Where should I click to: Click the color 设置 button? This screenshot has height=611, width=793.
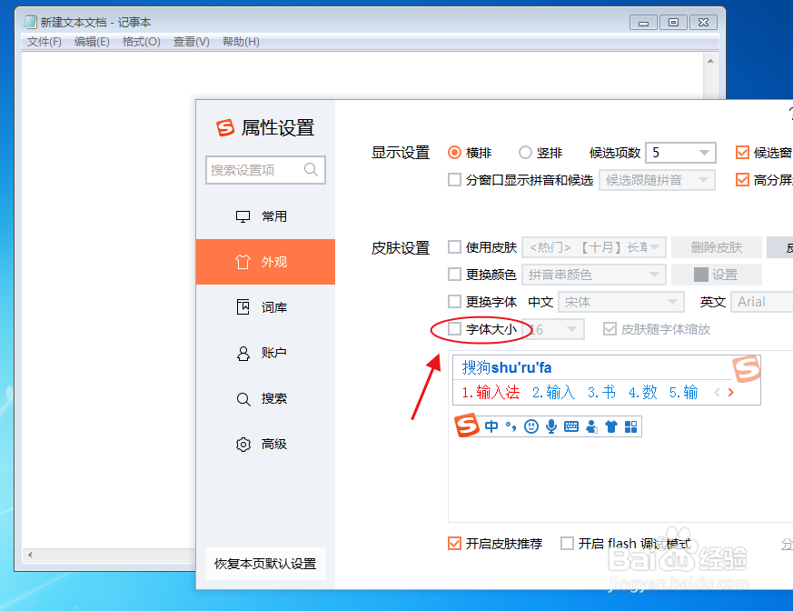[716, 275]
